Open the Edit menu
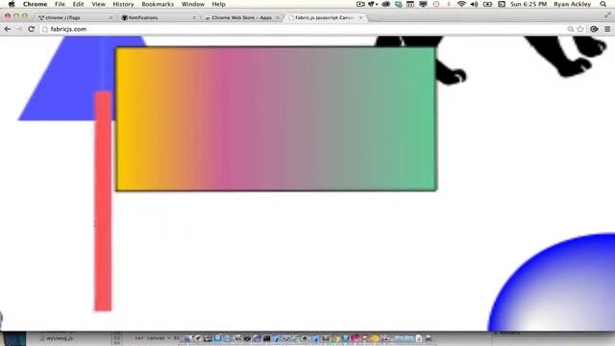This screenshot has height=346, width=615. 78,4
